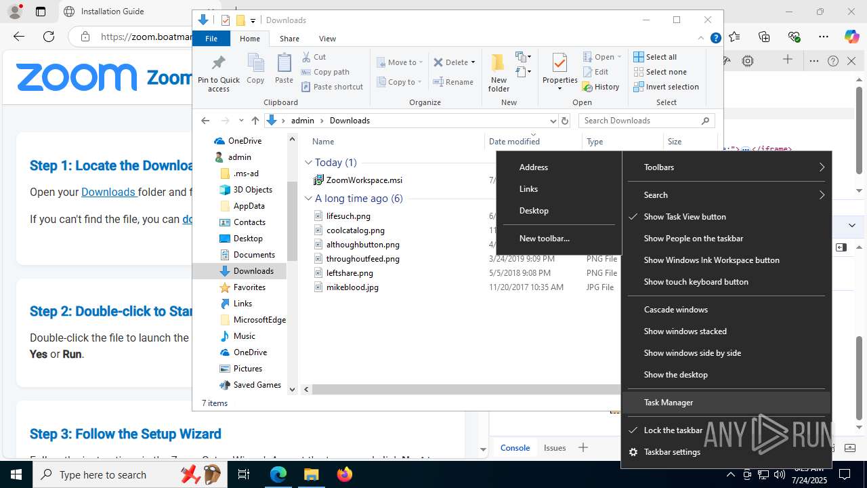
Task: Select Documents in the navigation pane
Action: 253,255
